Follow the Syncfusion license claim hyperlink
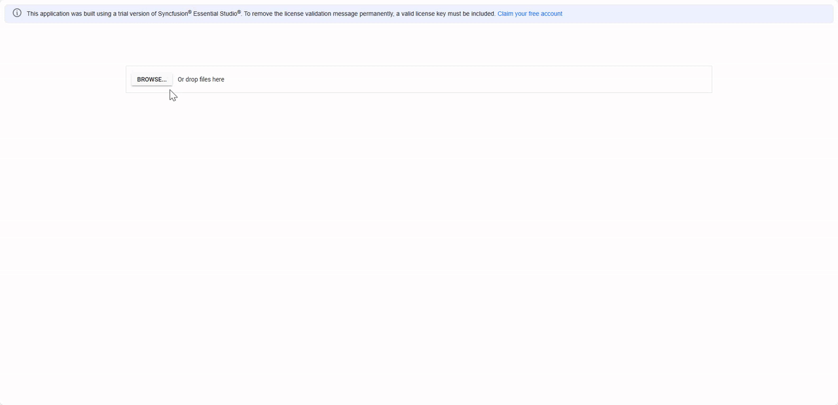The height and width of the screenshot is (405, 838). click(529, 13)
